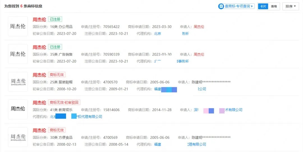Click application date 2014-11-28

162,110
